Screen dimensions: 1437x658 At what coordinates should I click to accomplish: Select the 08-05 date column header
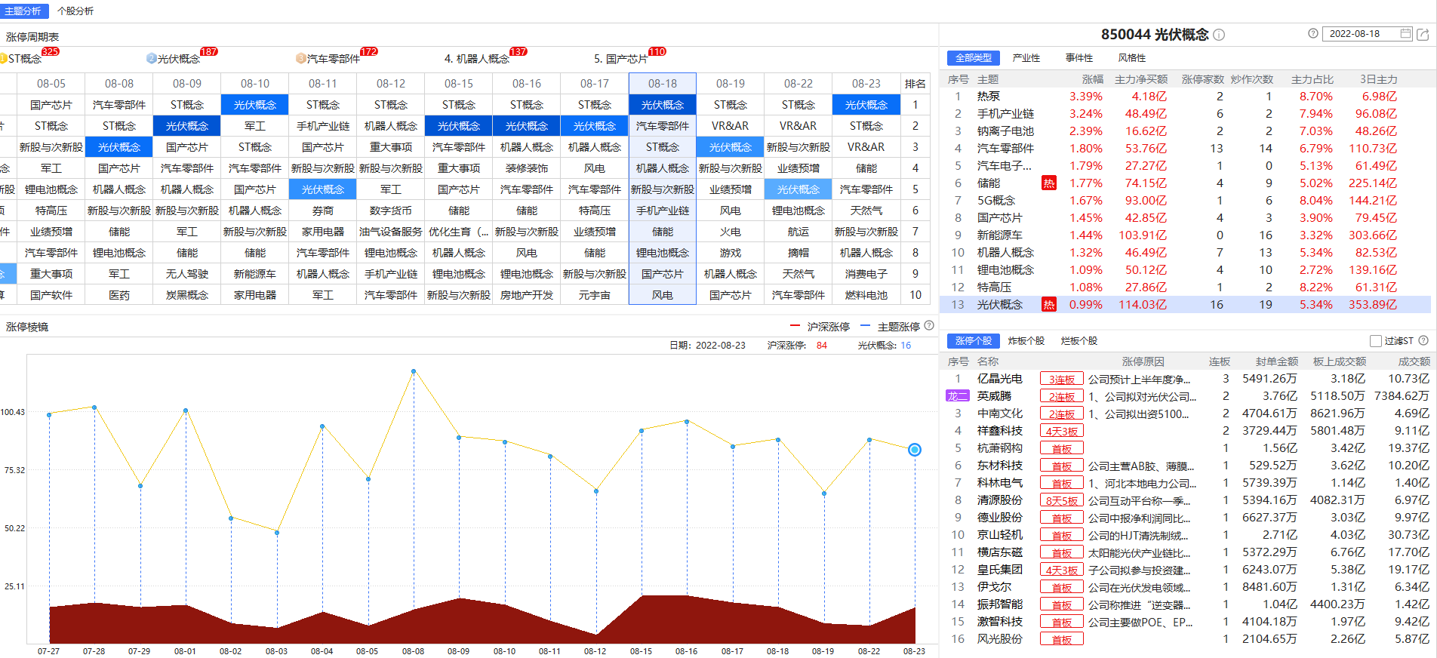pos(51,84)
